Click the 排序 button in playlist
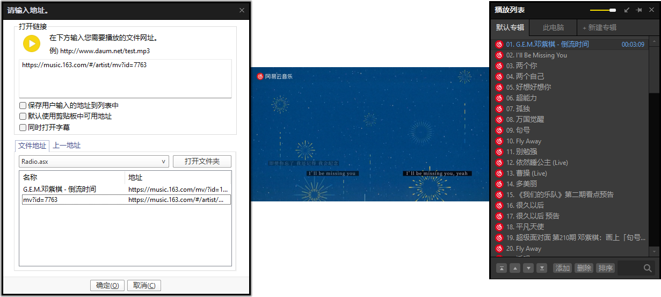The image size is (661, 297). [x=605, y=268]
